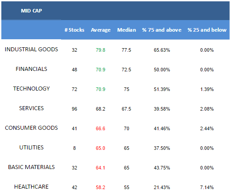The image size is (230, 194).
Task: Select the INDUSTRIAL GOODS row label
Action: click(31, 50)
